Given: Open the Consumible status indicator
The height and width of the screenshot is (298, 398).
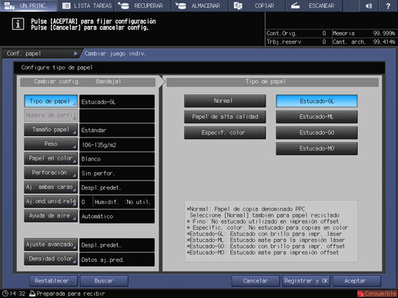Looking at the screenshot, I should point(377,293).
